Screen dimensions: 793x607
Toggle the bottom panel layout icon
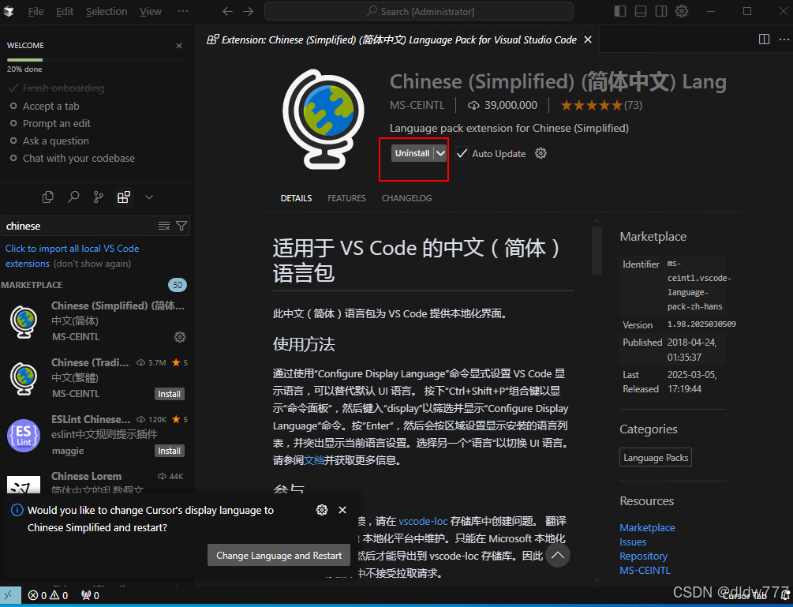[641, 11]
